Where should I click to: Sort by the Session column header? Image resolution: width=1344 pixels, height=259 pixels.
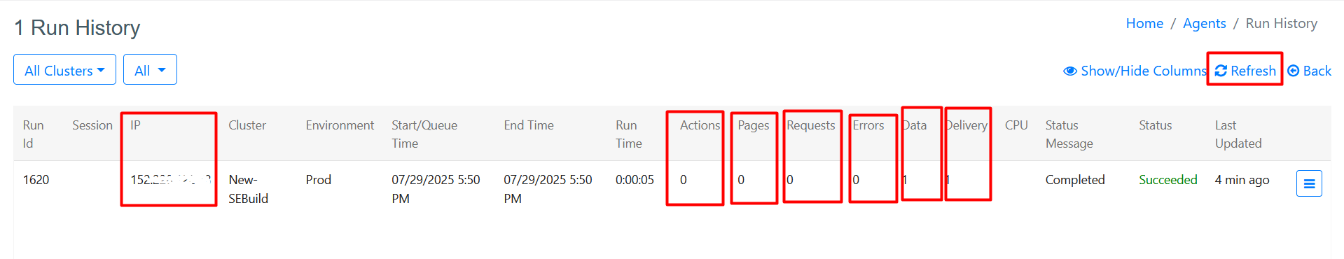point(92,125)
